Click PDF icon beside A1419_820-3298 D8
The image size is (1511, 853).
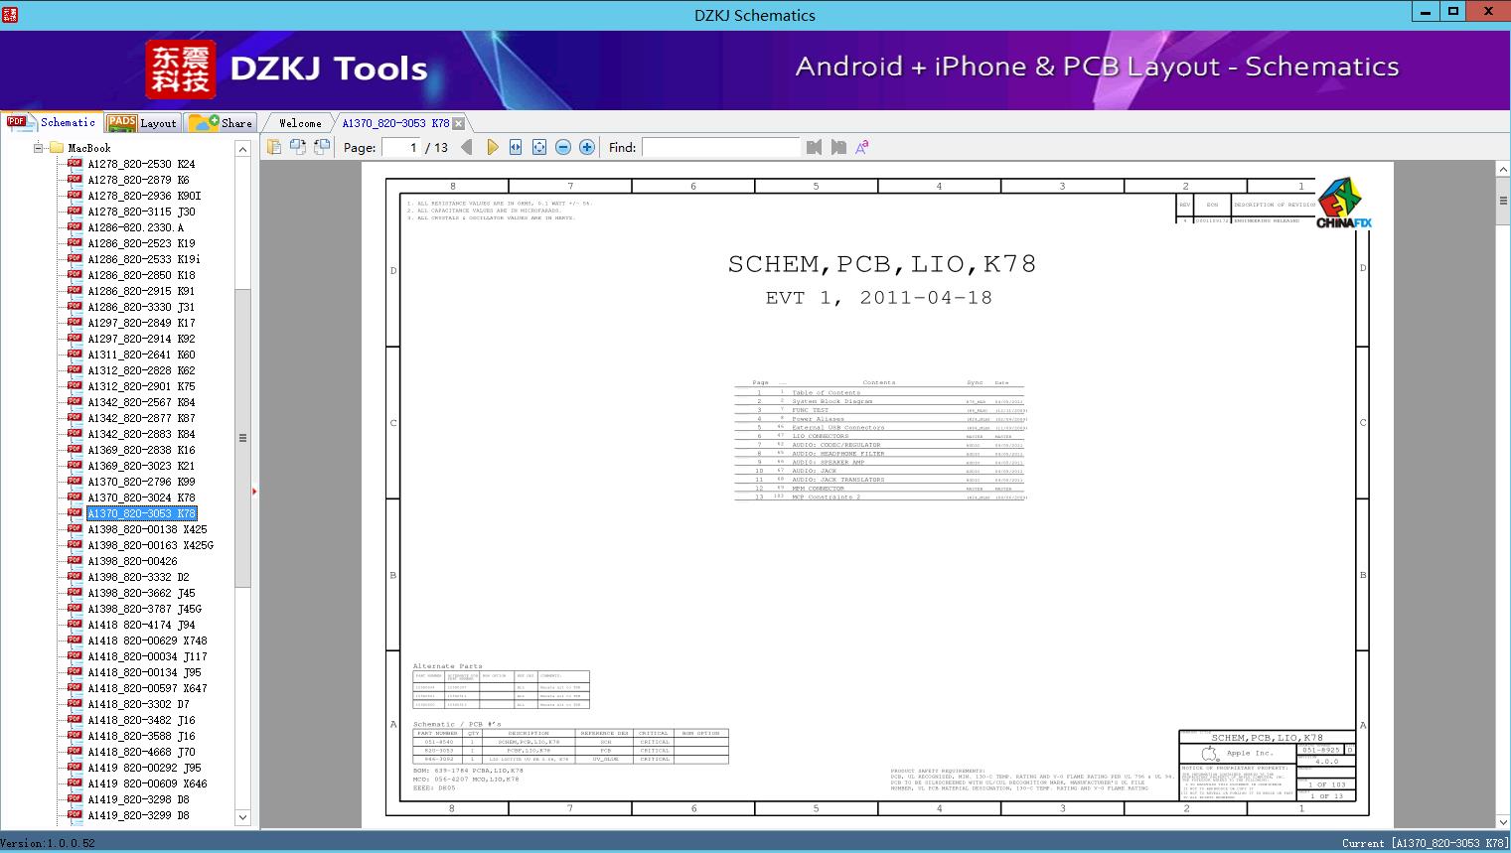click(75, 798)
